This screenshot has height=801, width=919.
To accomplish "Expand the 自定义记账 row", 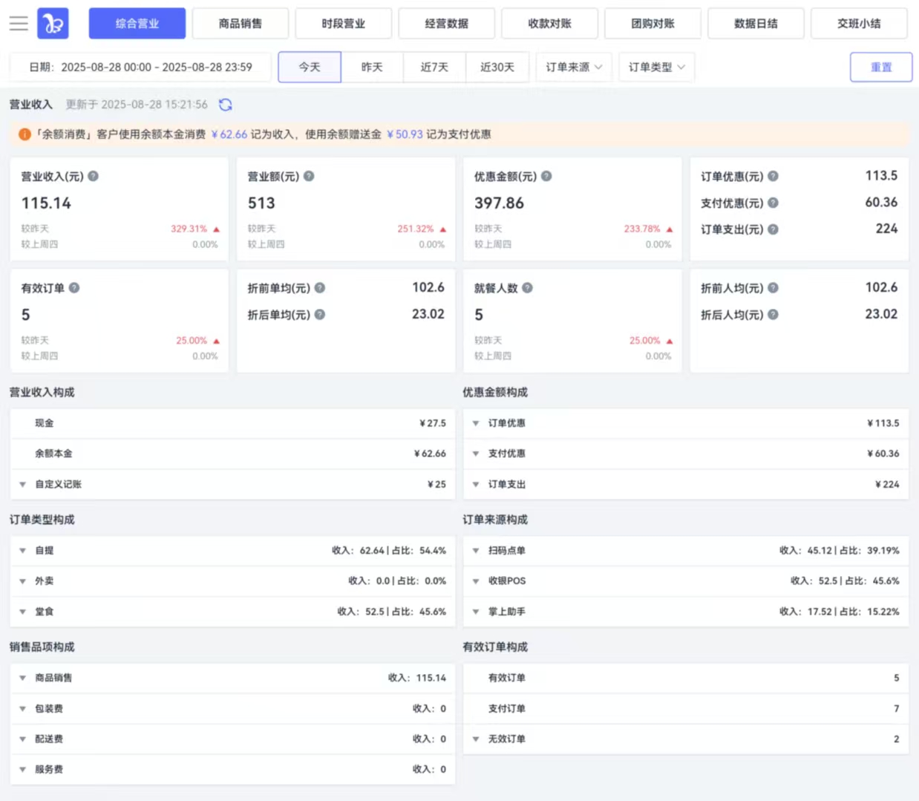I will pyautogui.click(x=232, y=484).
